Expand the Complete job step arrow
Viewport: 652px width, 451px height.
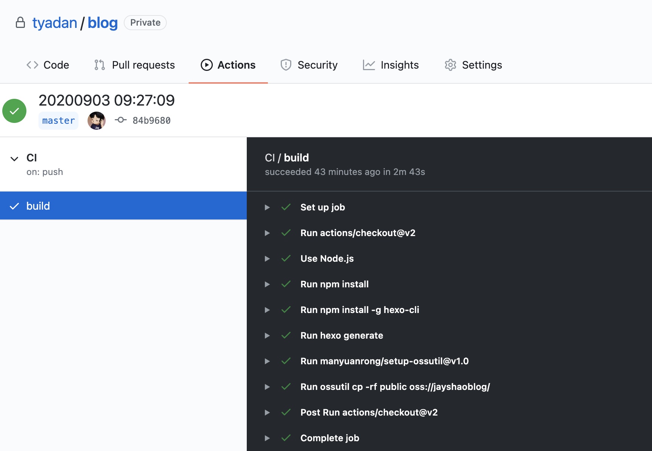267,438
